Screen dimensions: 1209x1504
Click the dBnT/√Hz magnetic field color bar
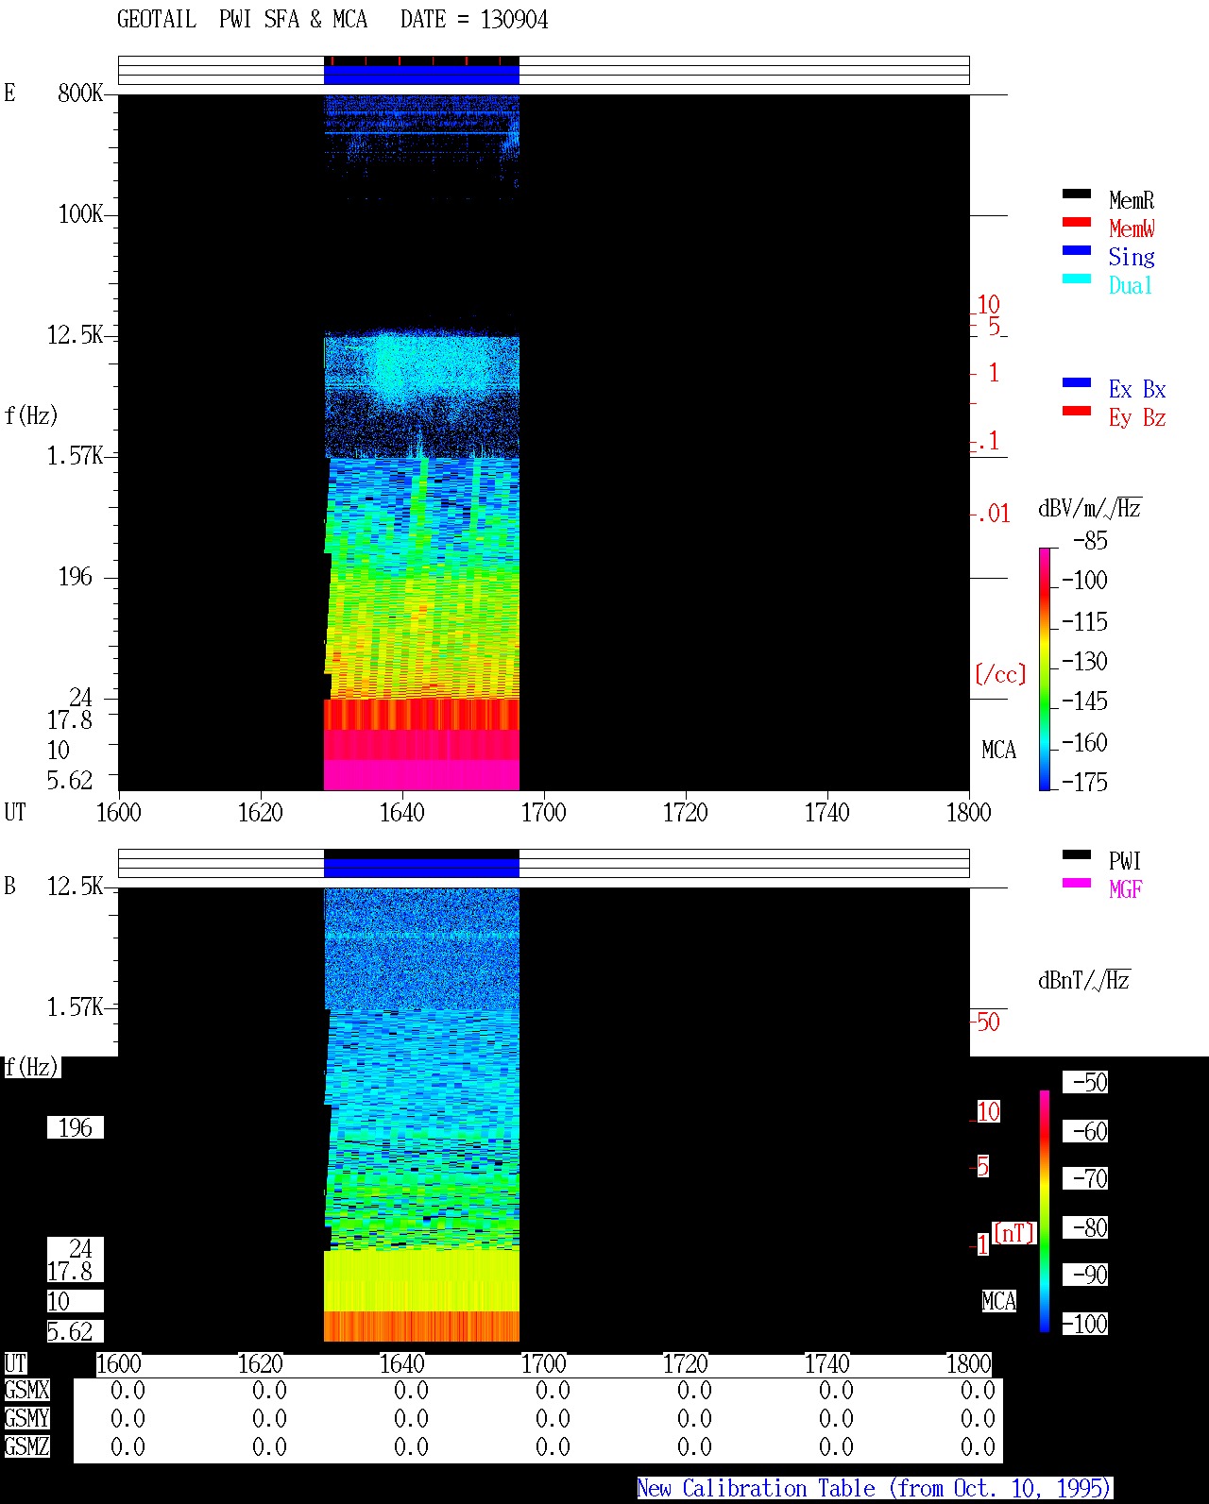pyautogui.click(x=1045, y=1211)
